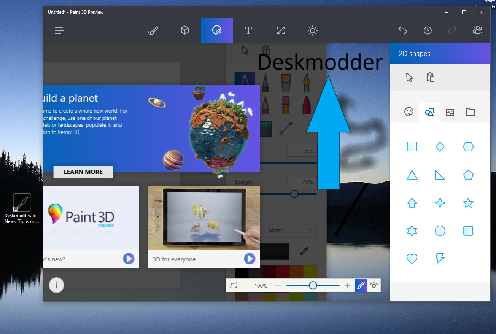Image resolution: width=496 pixels, height=334 pixels.
Task: Click the 75% strength field
Action: (x=302, y=182)
